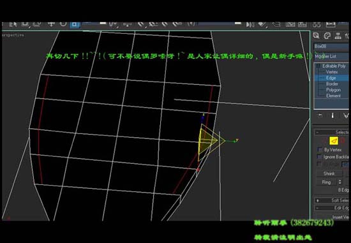Collapse the Selection rollout header

(331, 132)
